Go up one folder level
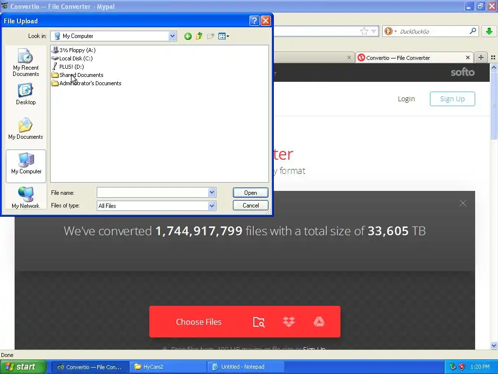 pos(199,36)
